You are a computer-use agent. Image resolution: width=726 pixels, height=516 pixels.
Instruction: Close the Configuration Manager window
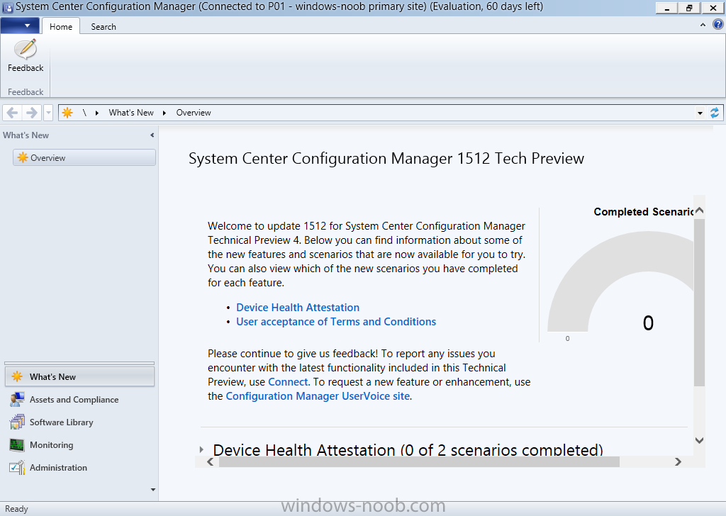click(x=713, y=8)
